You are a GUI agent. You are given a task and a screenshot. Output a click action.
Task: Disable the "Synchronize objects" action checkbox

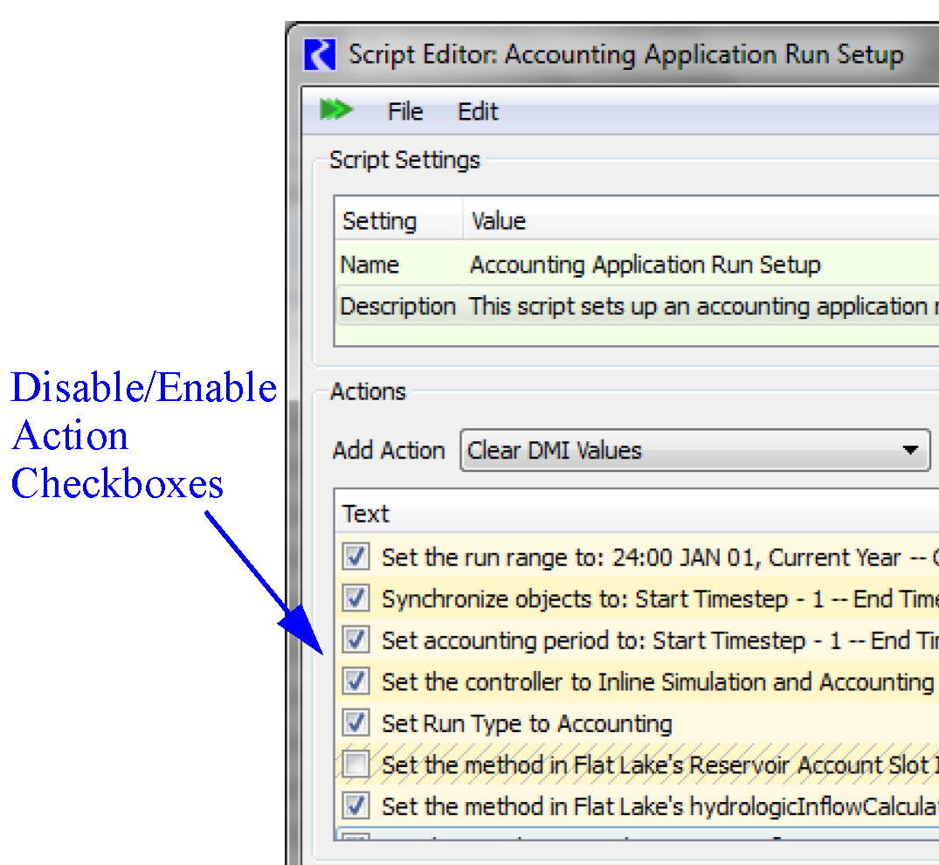click(x=356, y=599)
